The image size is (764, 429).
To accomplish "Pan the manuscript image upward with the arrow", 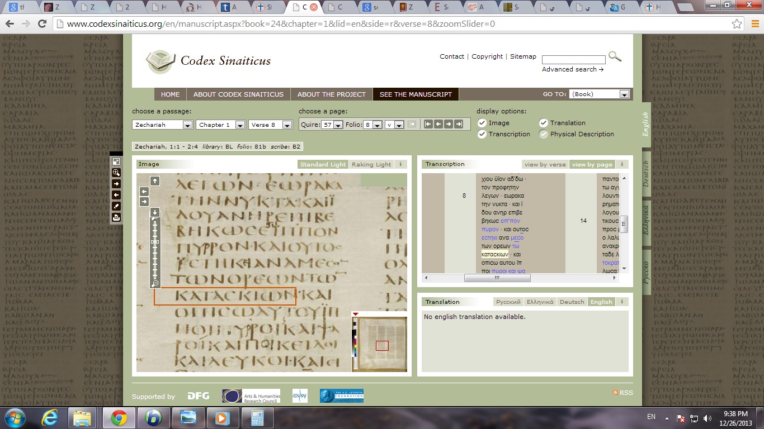I will coord(155,181).
